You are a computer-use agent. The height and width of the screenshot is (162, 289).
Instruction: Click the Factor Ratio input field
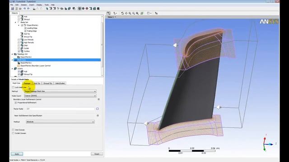[x=60, y=109]
